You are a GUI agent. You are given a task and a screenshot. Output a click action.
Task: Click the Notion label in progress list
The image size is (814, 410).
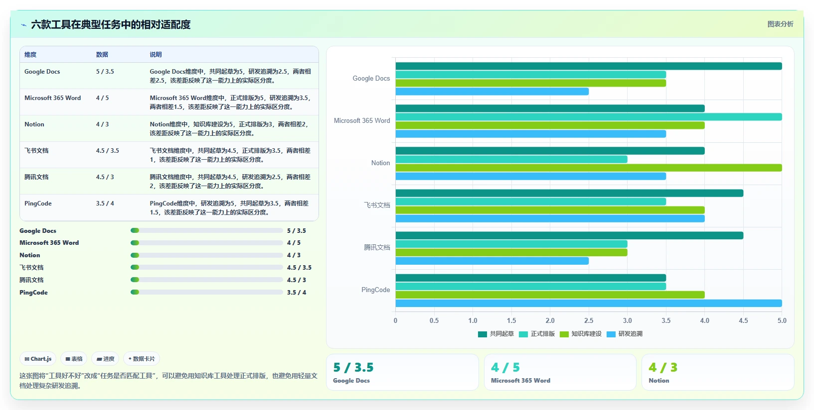[x=30, y=255]
